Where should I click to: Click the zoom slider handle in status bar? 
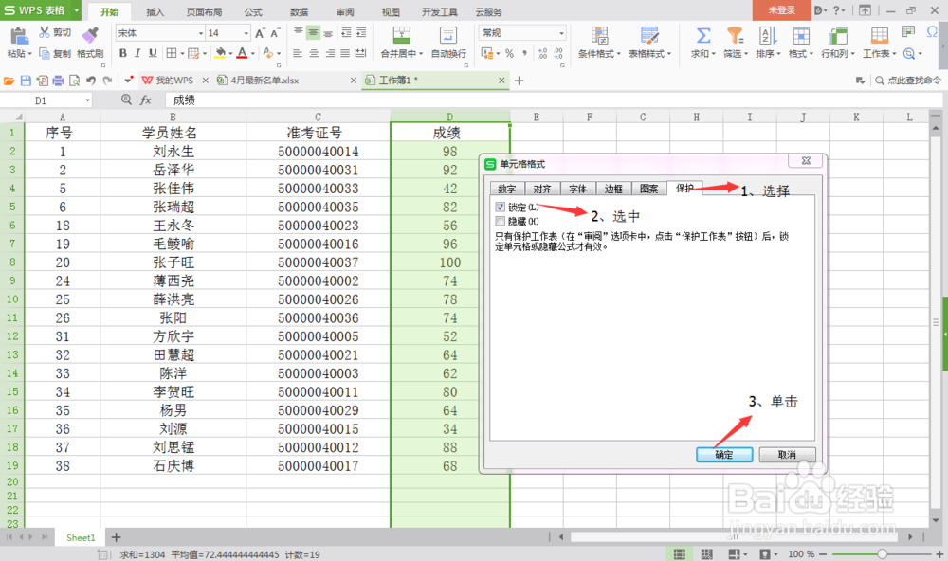click(882, 554)
